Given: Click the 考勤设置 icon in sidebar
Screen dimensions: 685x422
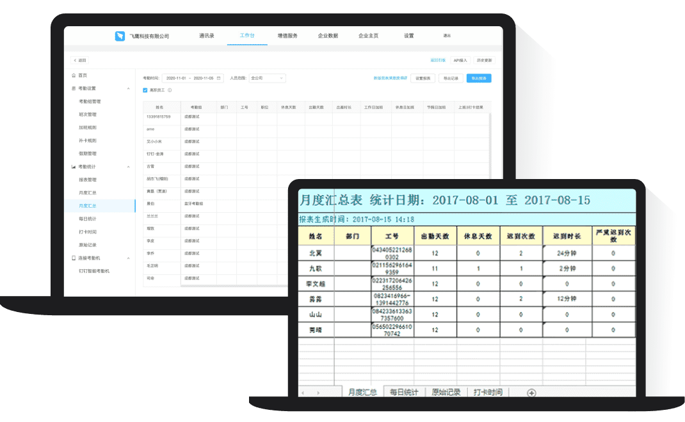Looking at the screenshot, I should click(x=74, y=88).
